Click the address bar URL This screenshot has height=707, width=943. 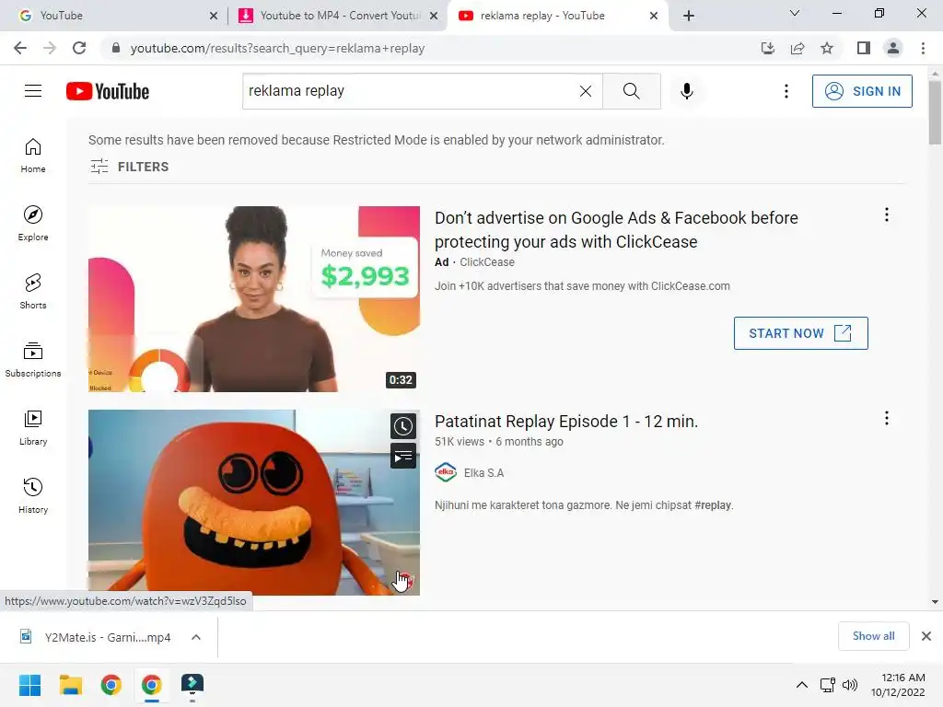pyautogui.click(x=277, y=48)
